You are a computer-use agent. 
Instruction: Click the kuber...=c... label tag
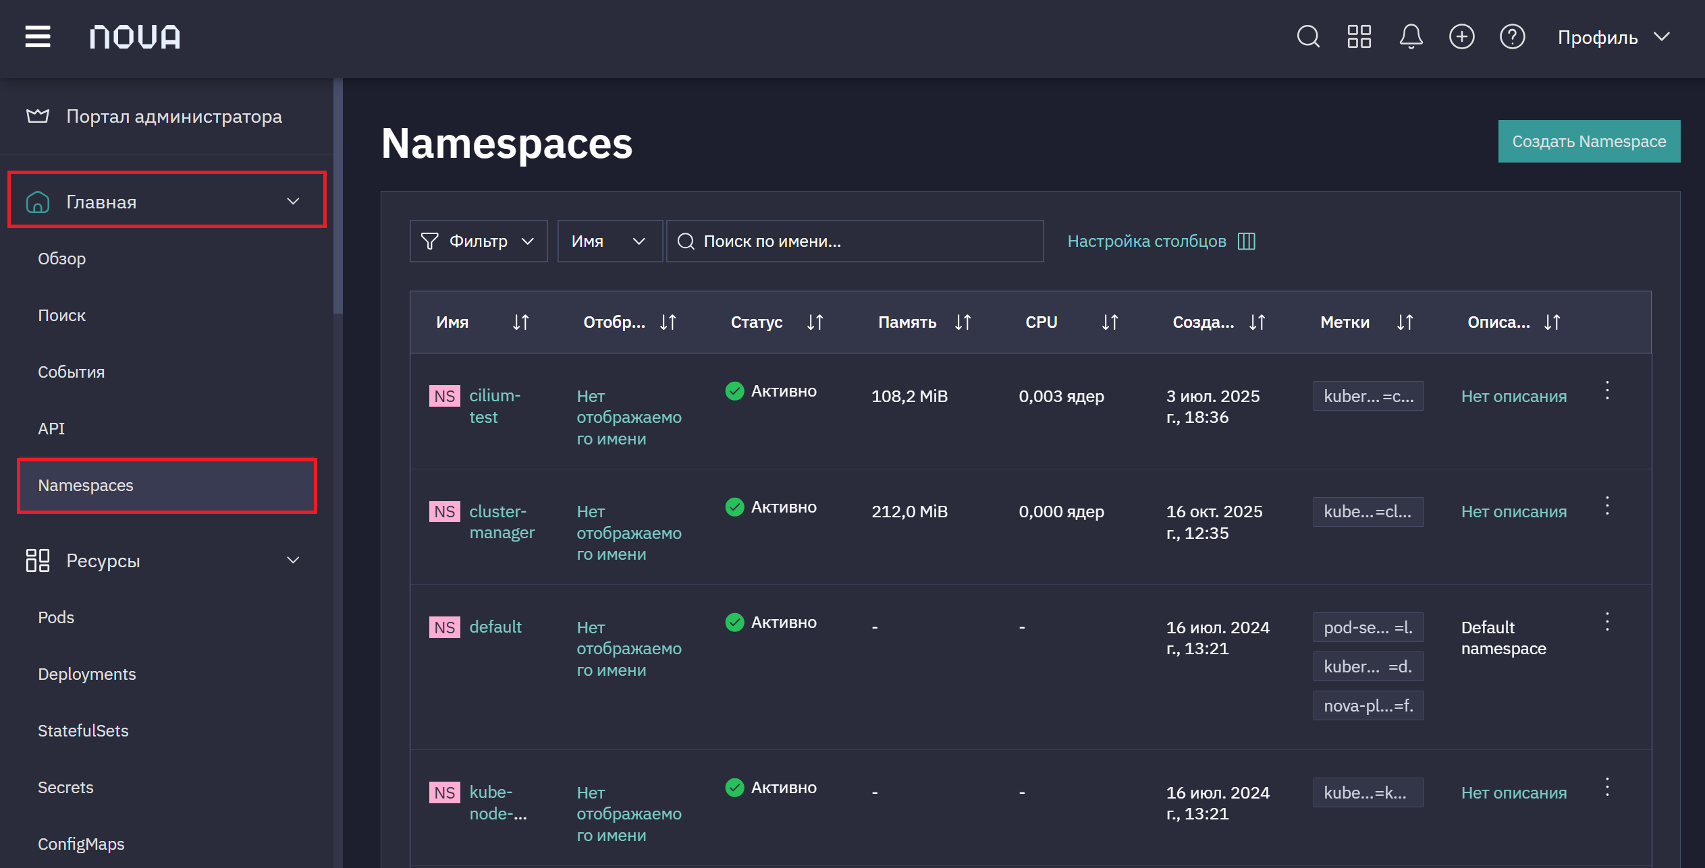[x=1368, y=396]
